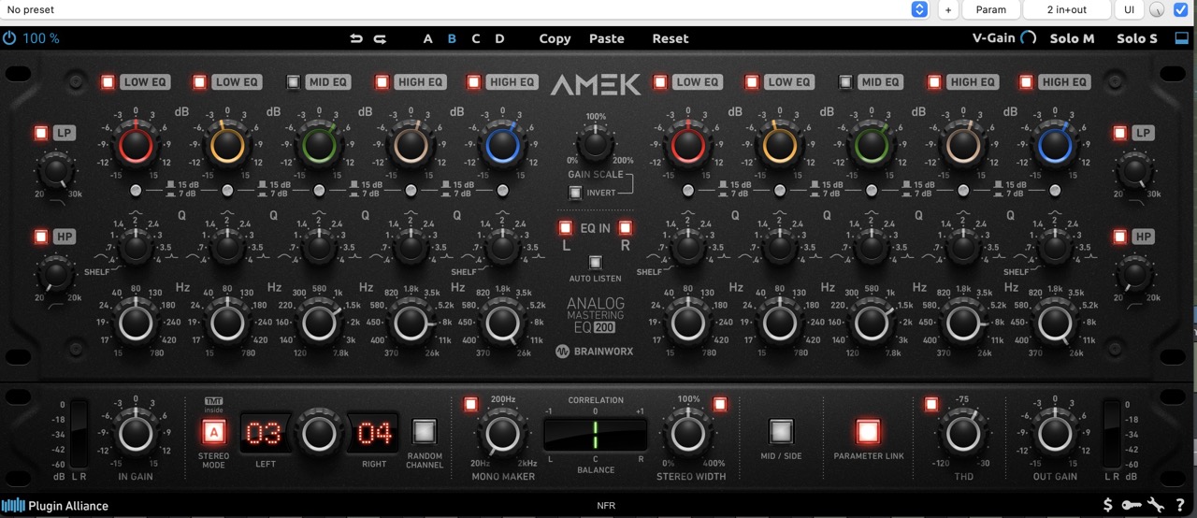Select settings slot D
Image resolution: width=1197 pixels, height=518 pixels.
[x=499, y=38]
